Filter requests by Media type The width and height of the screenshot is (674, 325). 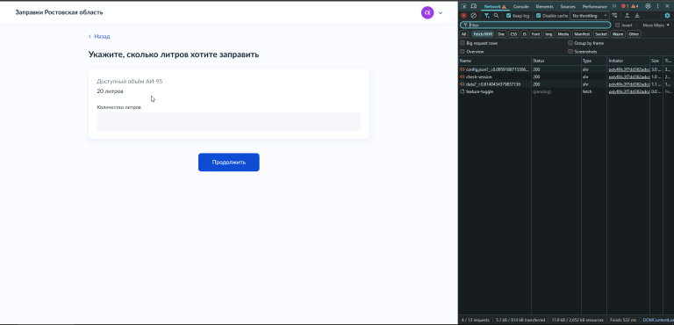tap(563, 34)
